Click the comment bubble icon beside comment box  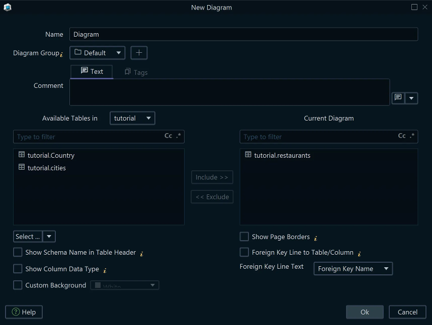tap(397, 98)
